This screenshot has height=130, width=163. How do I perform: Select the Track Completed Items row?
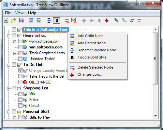click(47, 53)
